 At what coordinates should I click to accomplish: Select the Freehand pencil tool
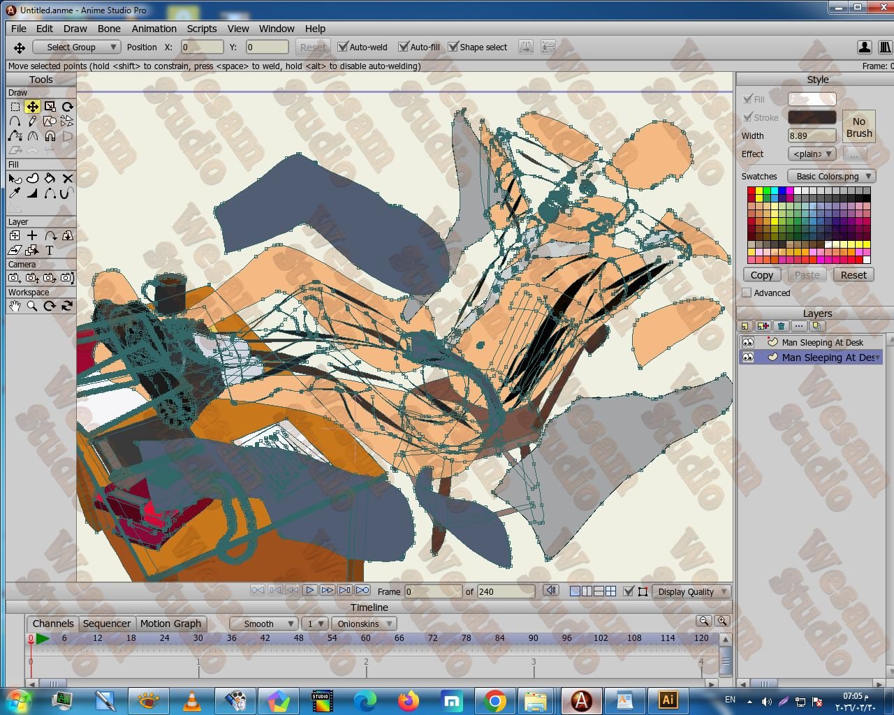pyautogui.click(x=32, y=121)
